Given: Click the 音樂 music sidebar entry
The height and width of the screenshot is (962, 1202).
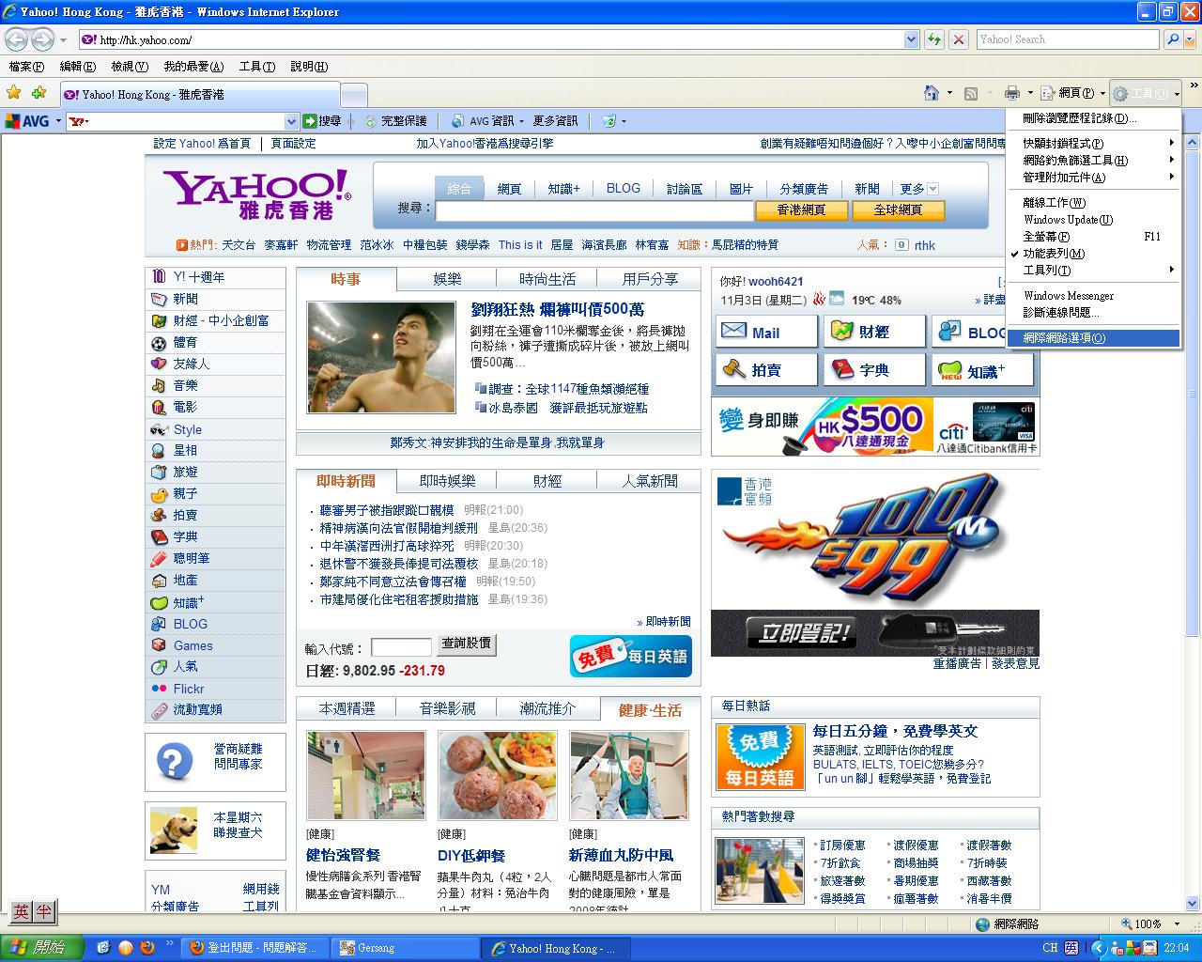Looking at the screenshot, I should tap(185, 385).
